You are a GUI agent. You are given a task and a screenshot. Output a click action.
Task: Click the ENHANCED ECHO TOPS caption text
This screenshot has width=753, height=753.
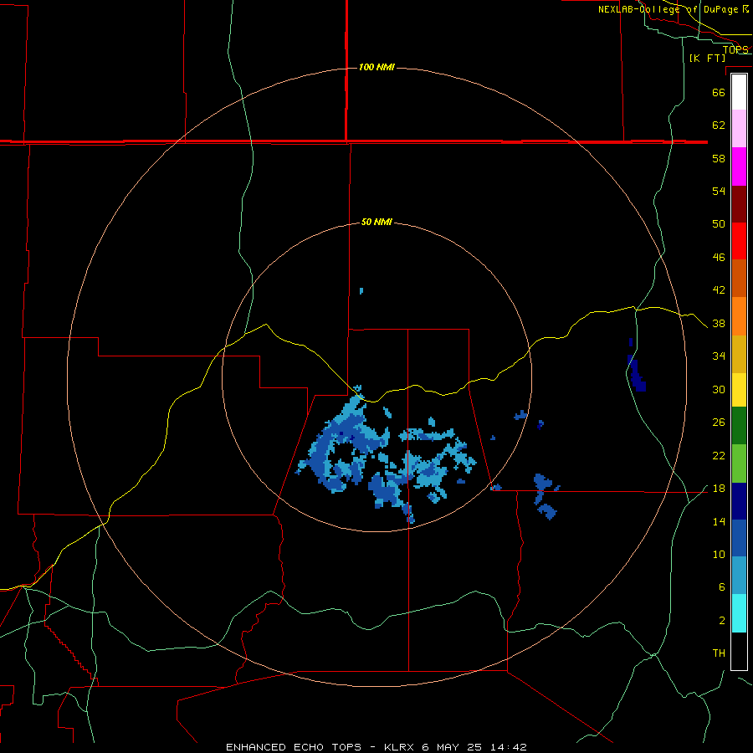point(294,747)
